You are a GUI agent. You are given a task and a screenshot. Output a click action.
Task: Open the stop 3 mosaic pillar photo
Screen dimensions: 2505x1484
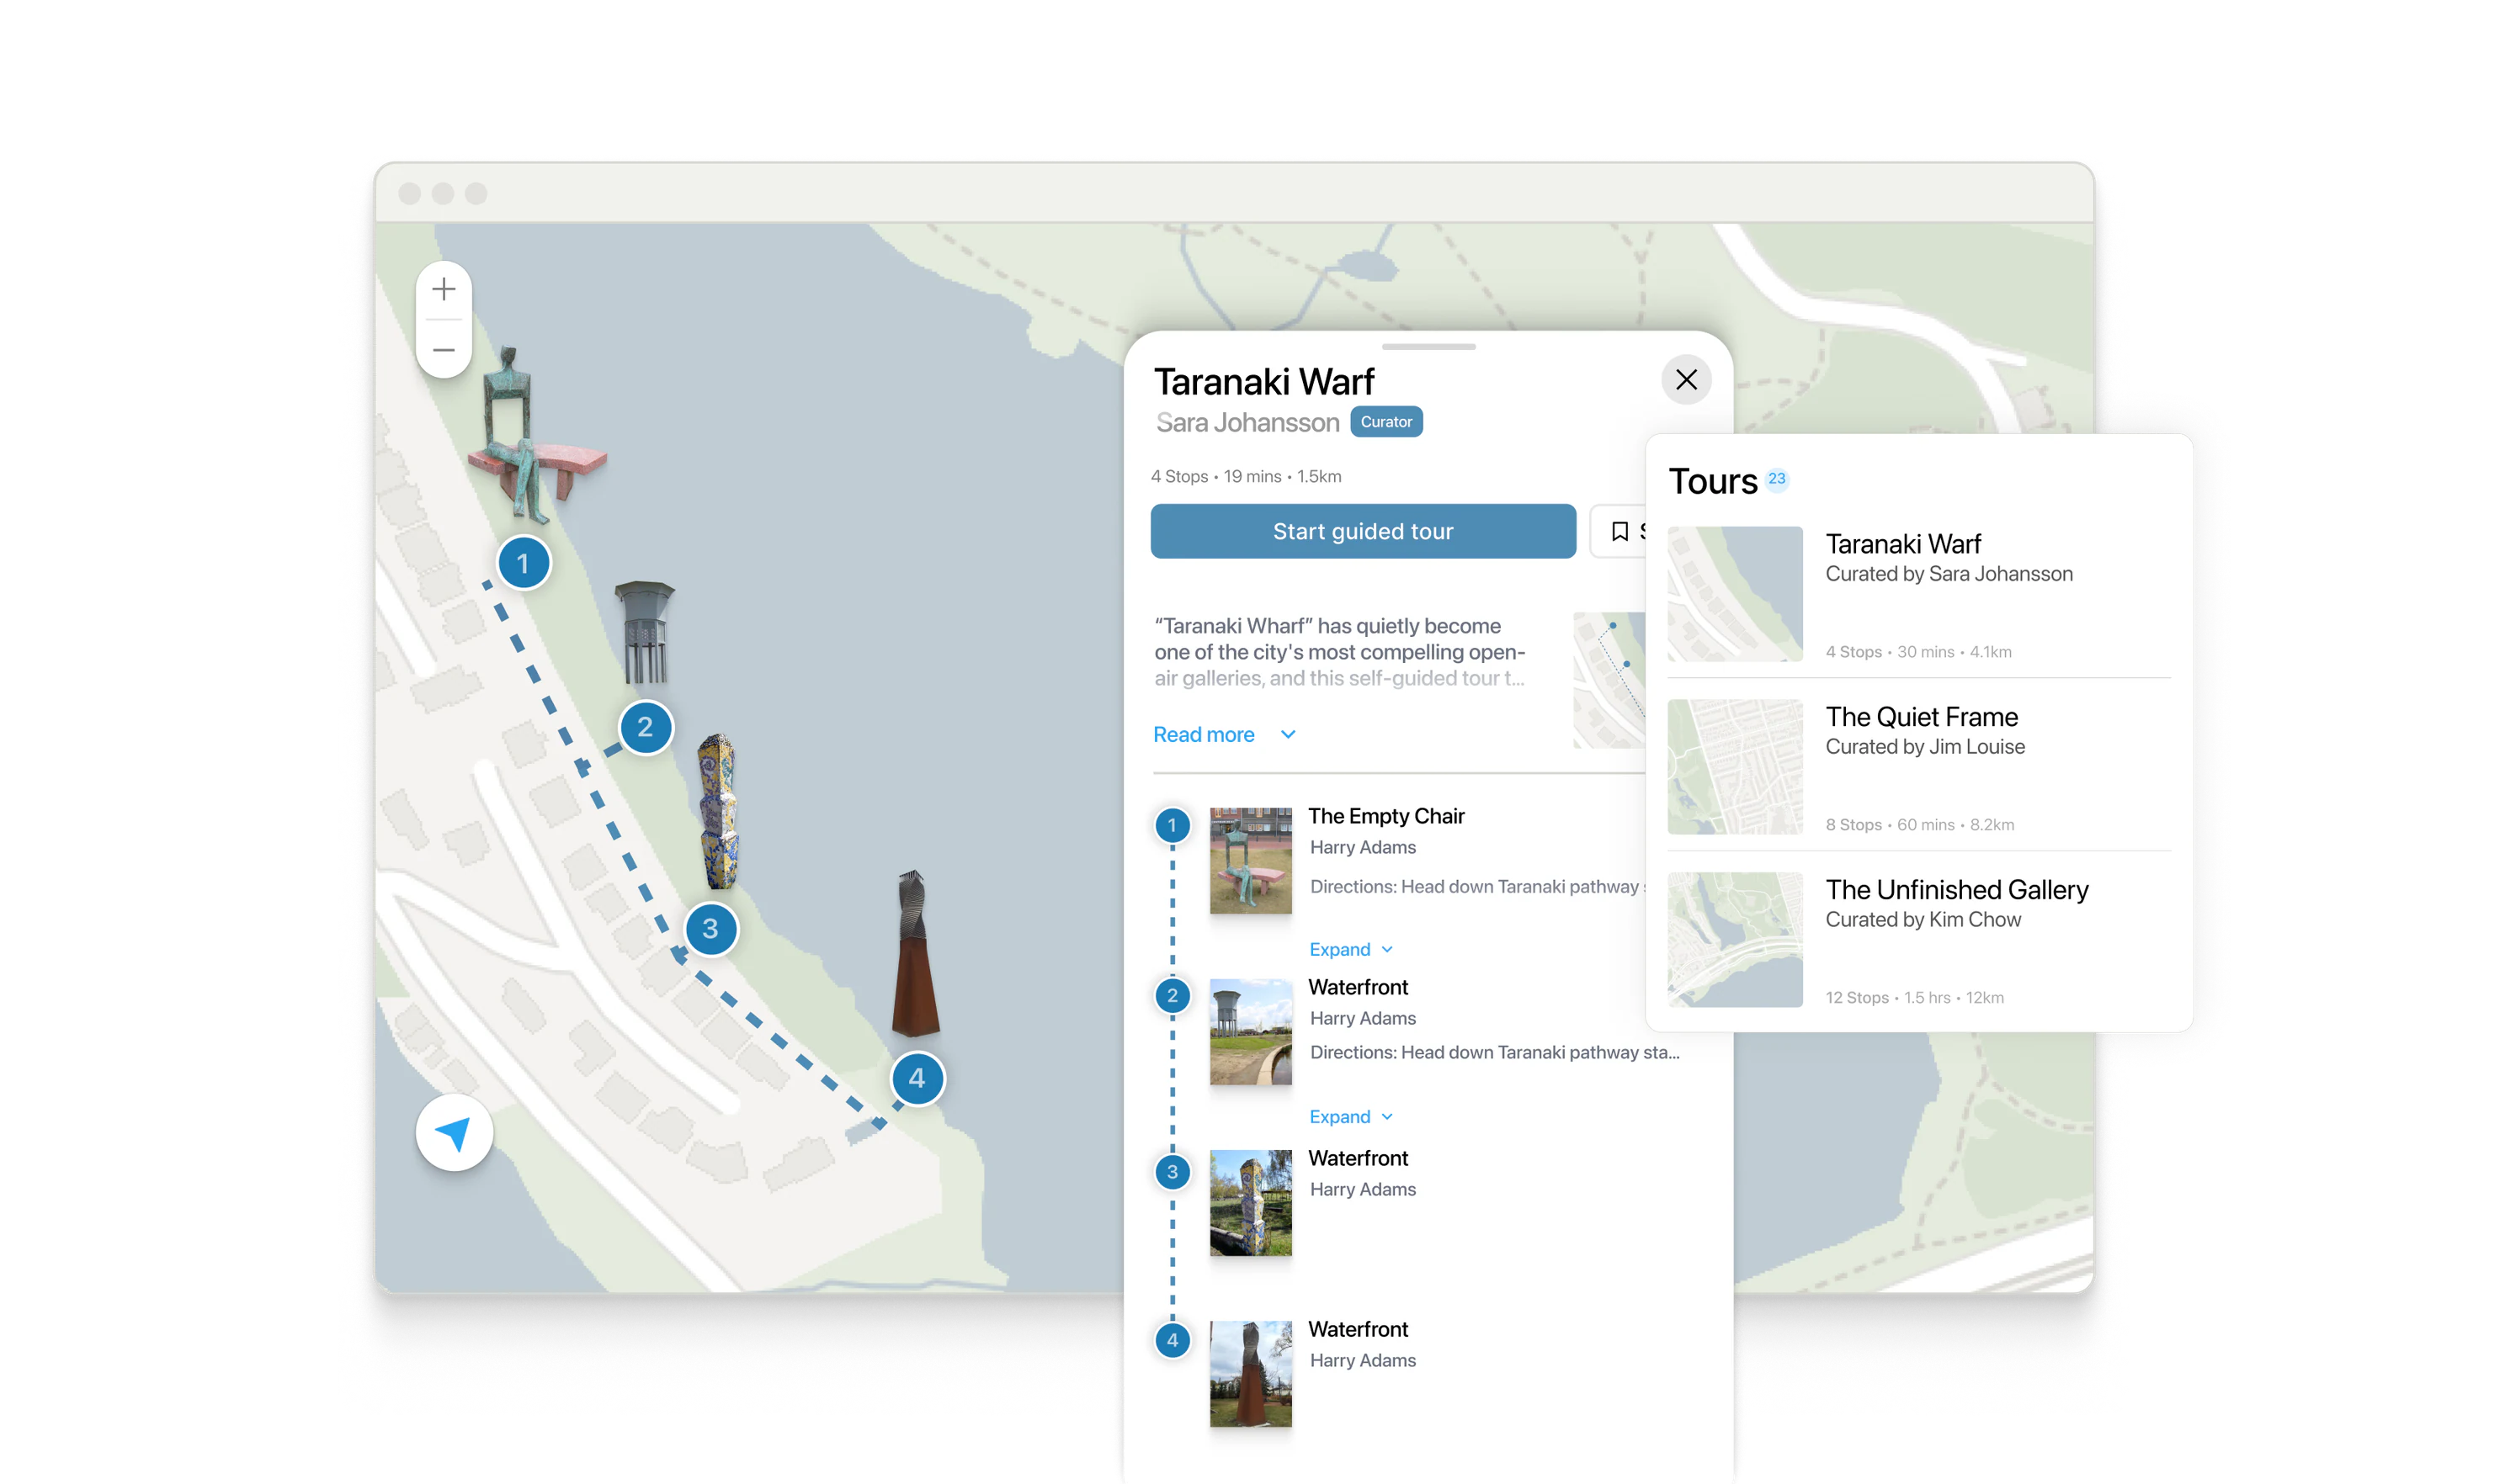[x=1251, y=1203]
